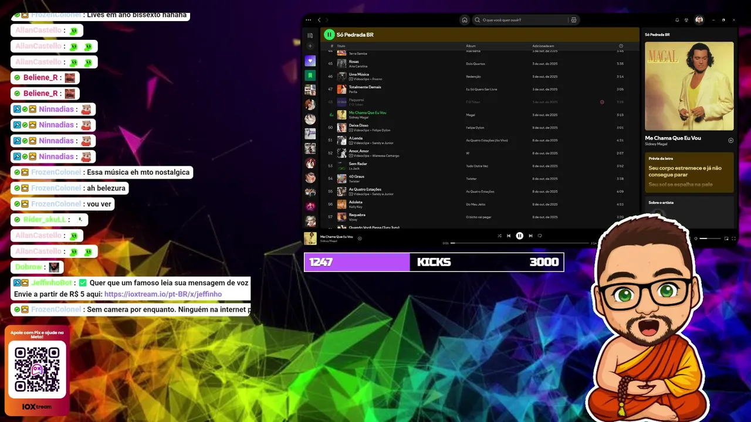The image size is (751, 422).
Task: Open the mini player icon
Action: pos(726,239)
